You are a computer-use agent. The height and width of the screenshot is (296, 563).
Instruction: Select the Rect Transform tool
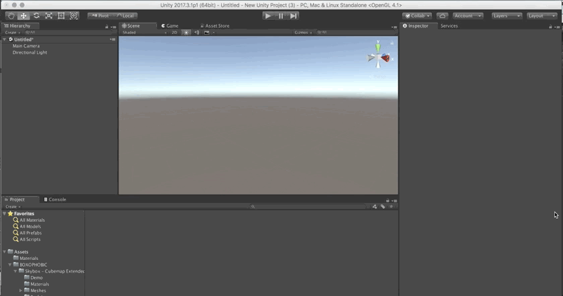tap(61, 16)
